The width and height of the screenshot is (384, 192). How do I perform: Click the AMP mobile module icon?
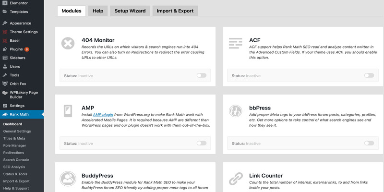coord(68,111)
